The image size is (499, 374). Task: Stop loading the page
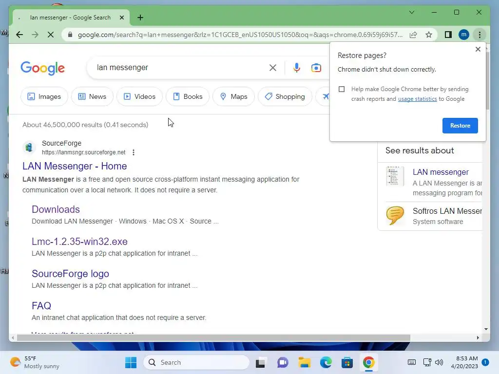coord(51,35)
